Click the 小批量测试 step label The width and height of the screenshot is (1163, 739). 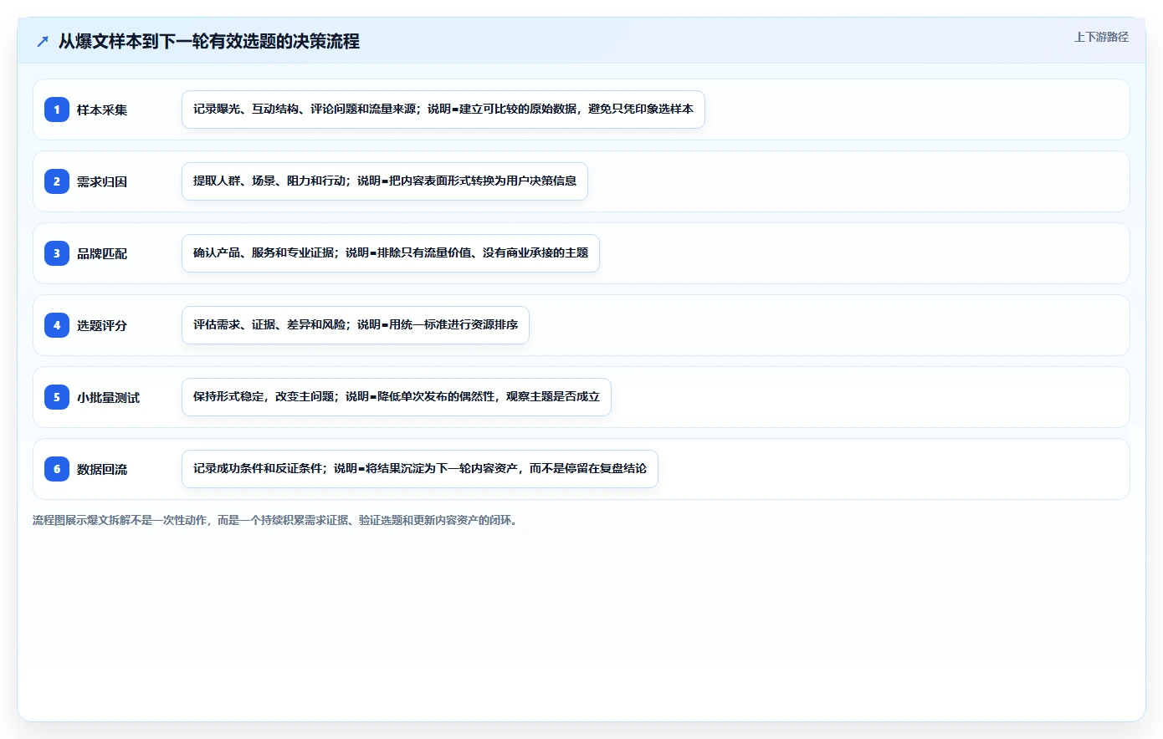[x=108, y=397]
